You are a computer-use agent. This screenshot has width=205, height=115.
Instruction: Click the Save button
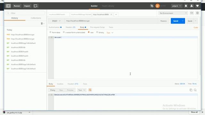coord(190,21)
